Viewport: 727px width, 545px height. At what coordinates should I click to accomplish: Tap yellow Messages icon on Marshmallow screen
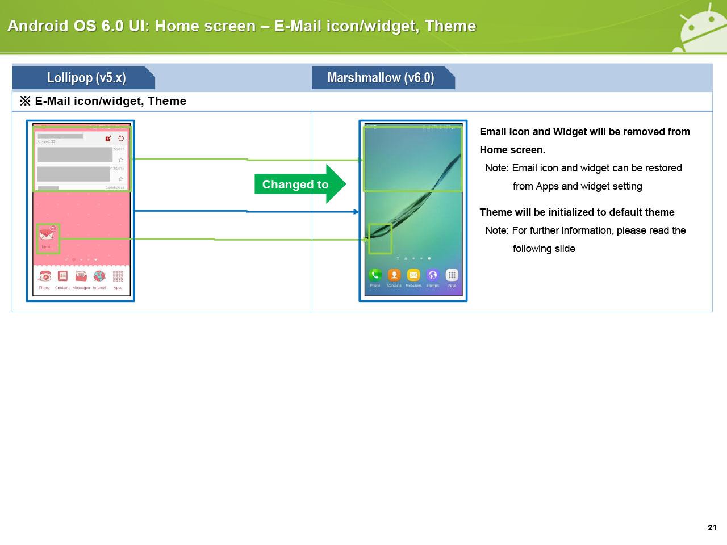click(413, 275)
